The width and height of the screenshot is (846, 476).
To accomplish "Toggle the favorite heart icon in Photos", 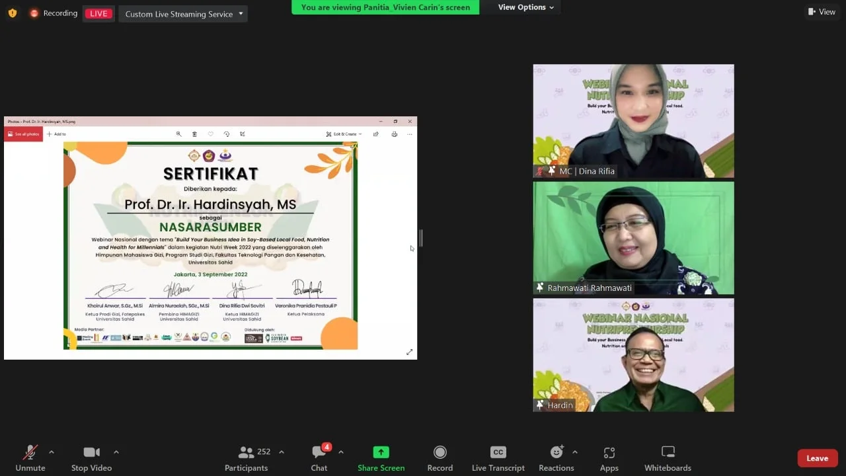I will point(211,134).
